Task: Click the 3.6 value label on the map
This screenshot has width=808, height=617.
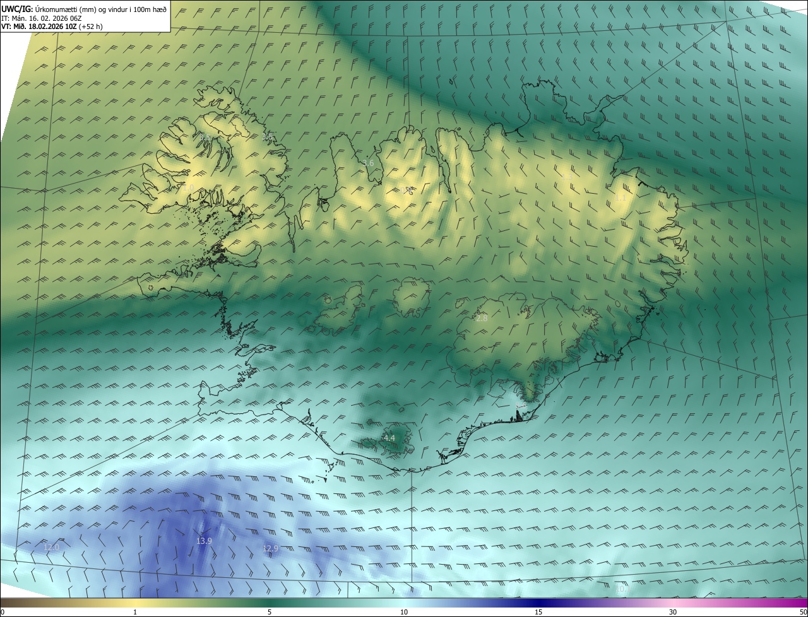Action: click(x=368, y=163)
